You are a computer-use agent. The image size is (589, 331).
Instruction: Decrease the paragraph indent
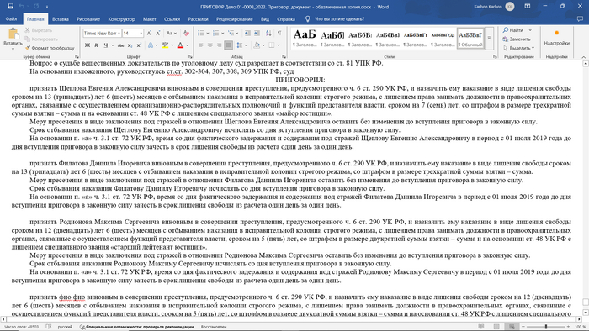pyautogui.click(x=247, y=34)
